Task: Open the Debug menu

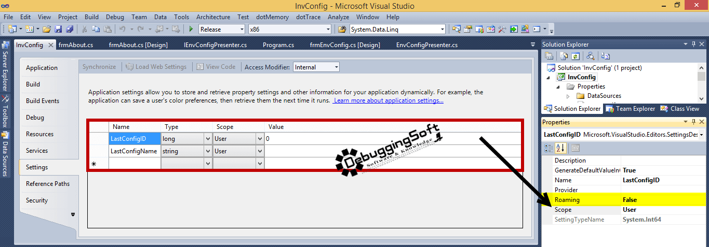Action: pyautogui.click(x=114, y=17)
